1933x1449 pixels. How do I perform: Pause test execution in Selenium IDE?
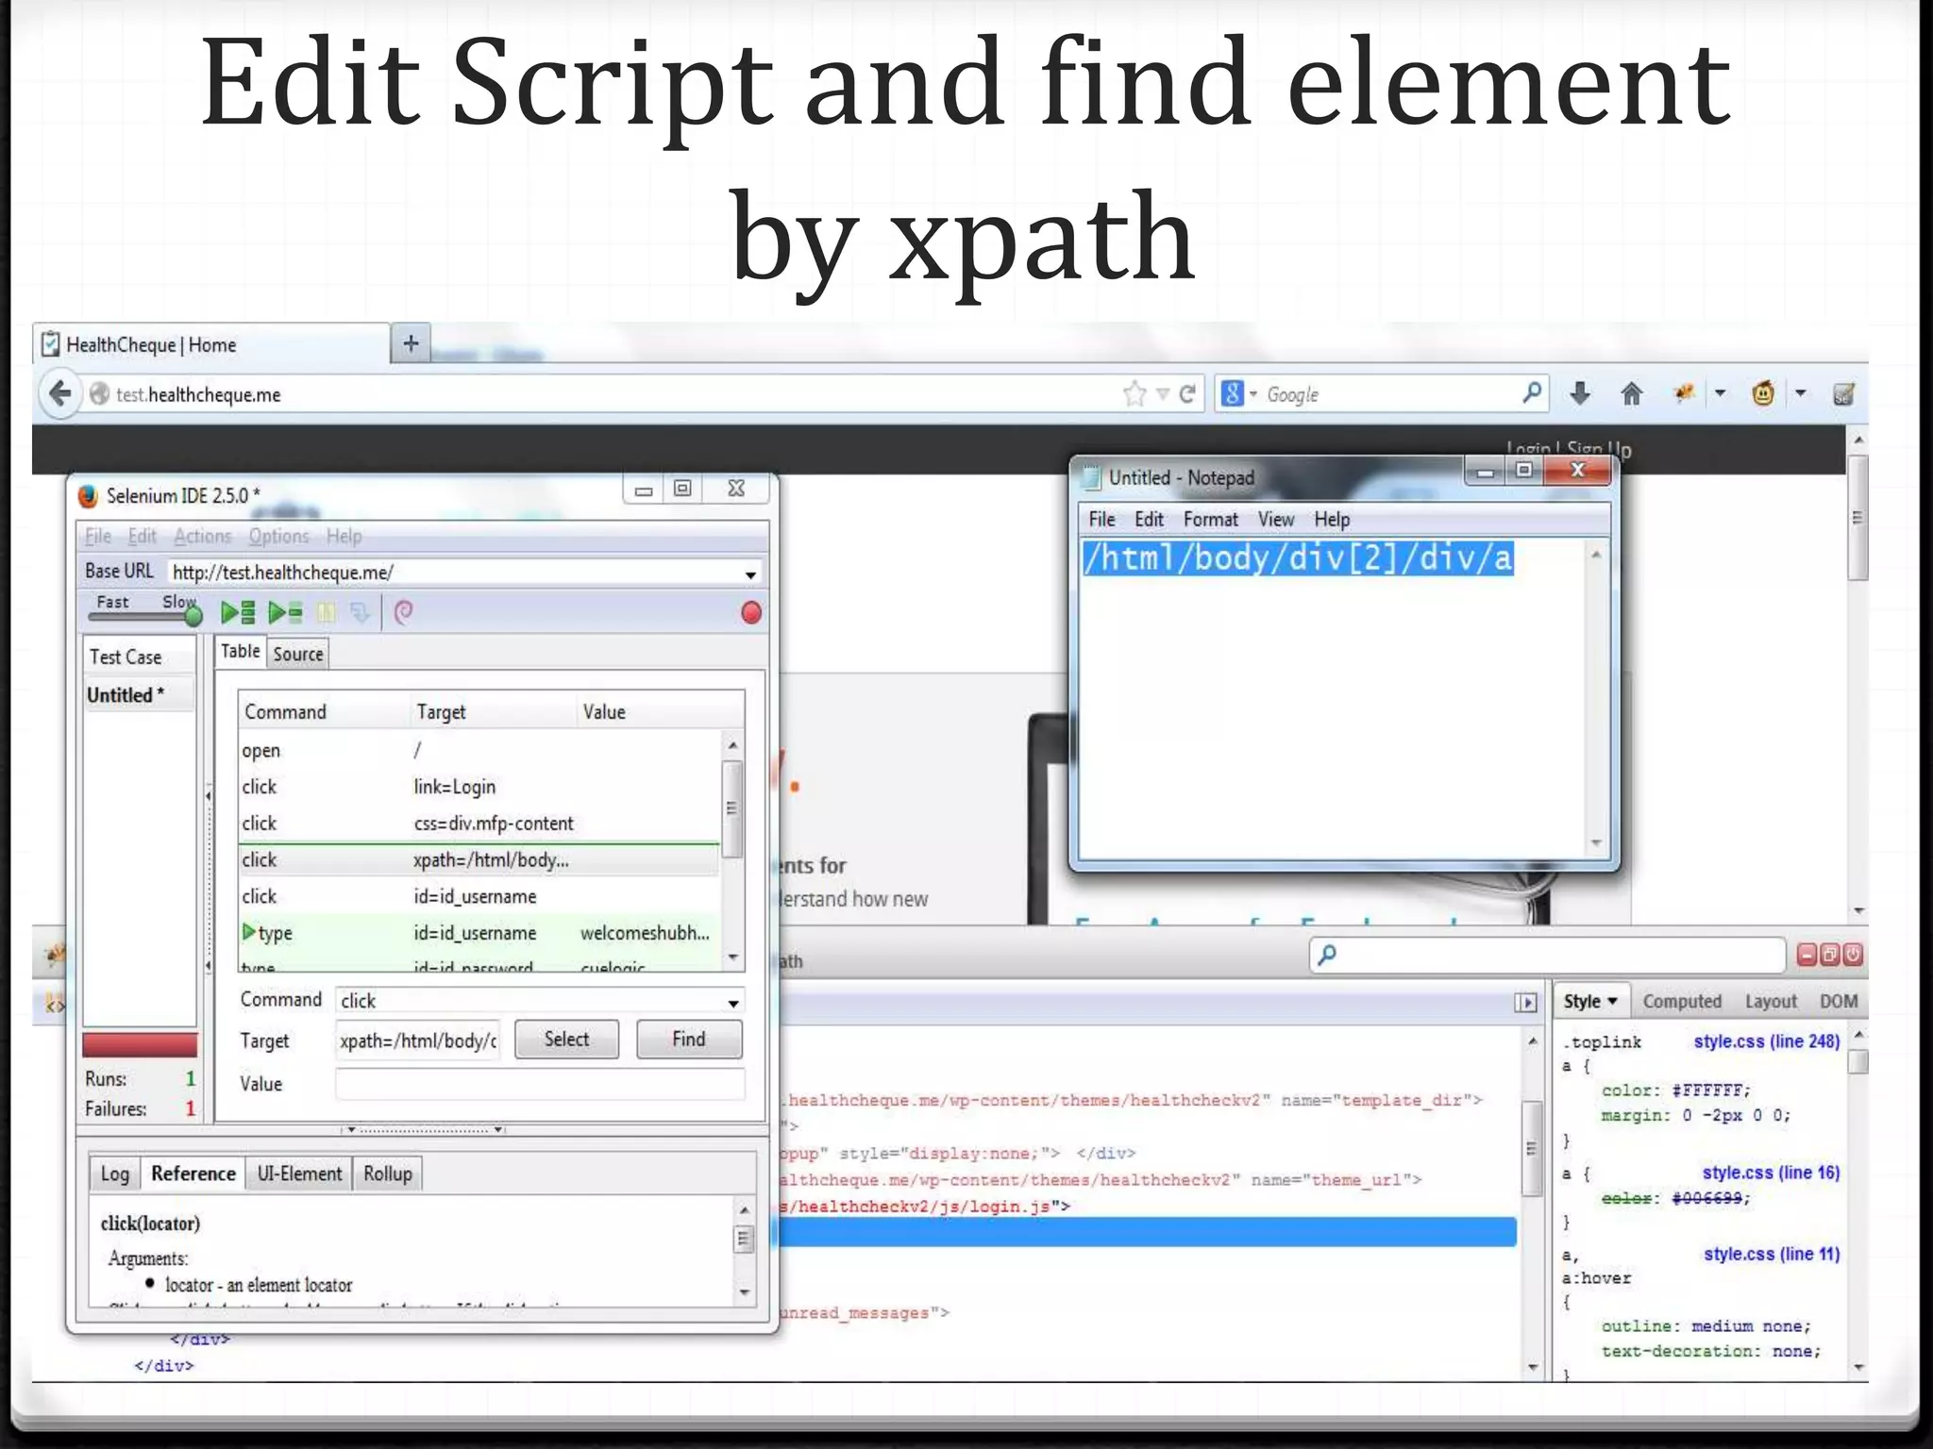point(326,613)
